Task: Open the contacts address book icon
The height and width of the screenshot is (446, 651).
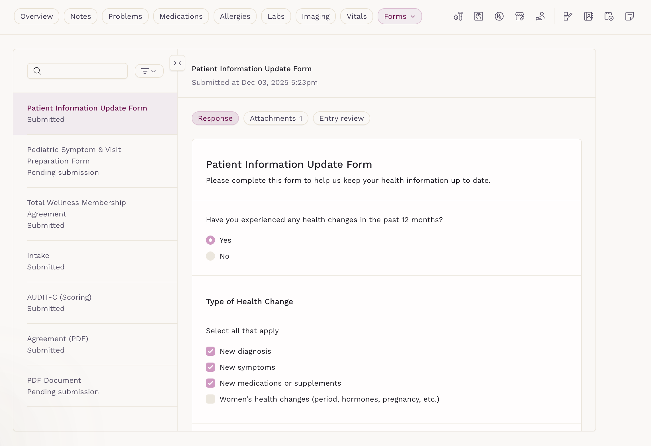Action: pyautogui.click(x=588, y=16)
